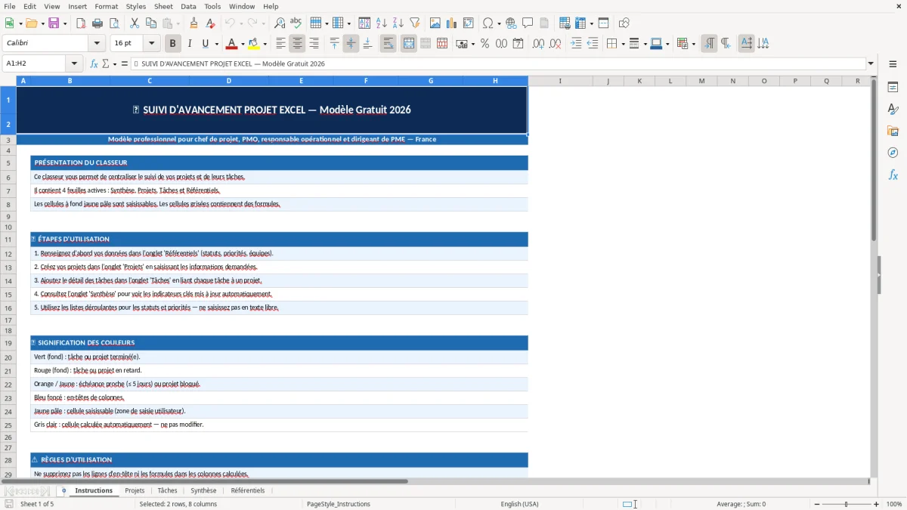Image resolution: width=907 pixels, height=510 pixels.
Task: Open Save button dropdown arrow
Action: coord(65,23)
